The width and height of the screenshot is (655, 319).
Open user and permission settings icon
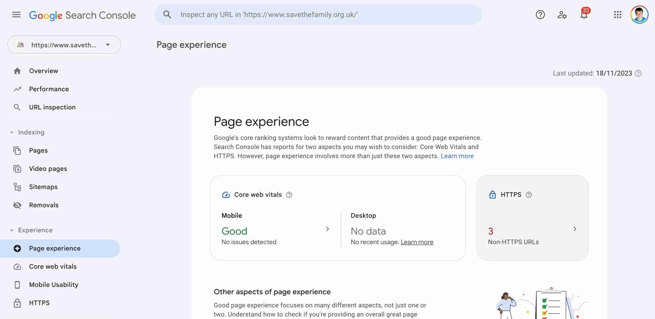(x=562, y=15)
